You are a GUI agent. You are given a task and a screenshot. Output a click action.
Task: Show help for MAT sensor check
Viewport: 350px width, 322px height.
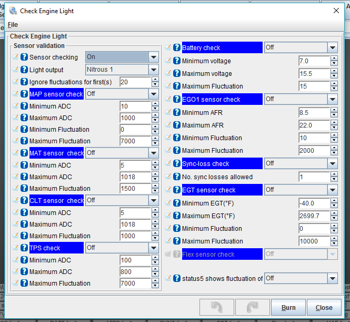coord(24,153)
